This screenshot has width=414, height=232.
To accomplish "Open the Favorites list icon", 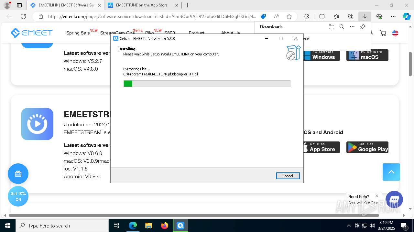I will 336,16.
